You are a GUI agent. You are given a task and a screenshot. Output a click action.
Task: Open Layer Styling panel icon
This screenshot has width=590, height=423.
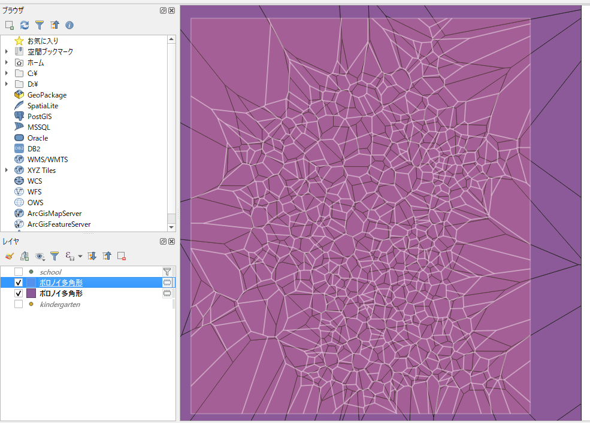click(10, 256)
